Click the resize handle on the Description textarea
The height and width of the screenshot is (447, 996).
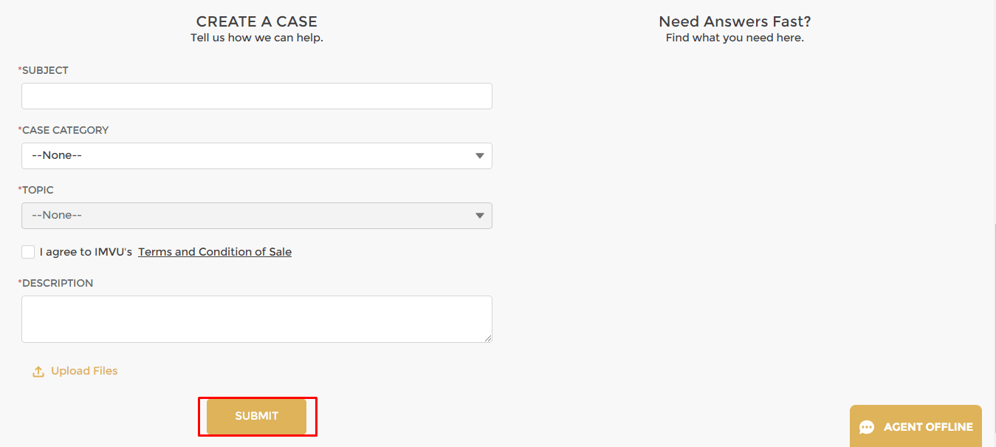click(488, 338)
